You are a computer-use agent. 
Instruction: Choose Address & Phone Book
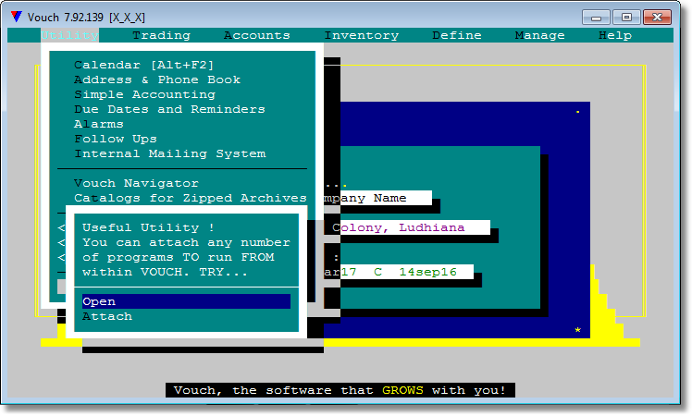point(157,80)
